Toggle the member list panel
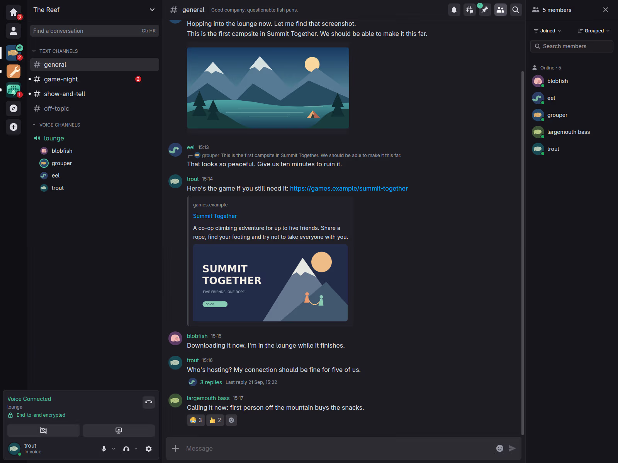Image resolution: width=618 pixels, height=463 pixels. (x=501, y=10)
